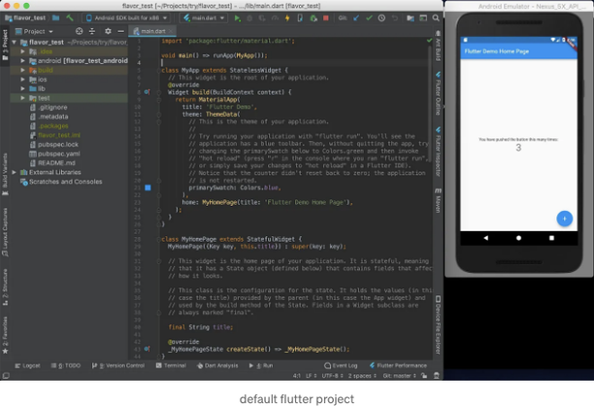This screenshot has width=594, height=407.
Task: Click Git: master branch widget
Action: (400, 376)
